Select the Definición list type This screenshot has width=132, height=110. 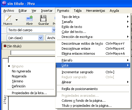(31, 86)
